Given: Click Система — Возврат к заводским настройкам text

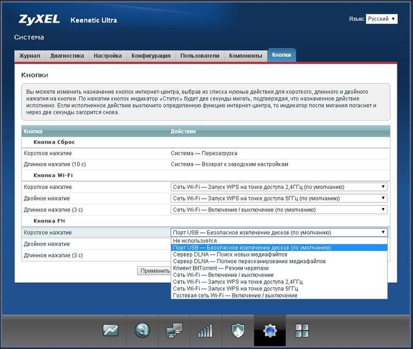Looking at the screenshot, I should [x=230, y=165].
